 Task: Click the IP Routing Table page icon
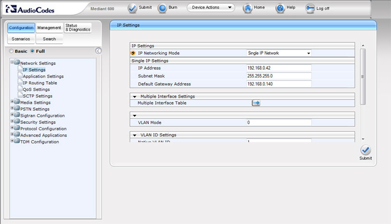(x=20, y=82)
